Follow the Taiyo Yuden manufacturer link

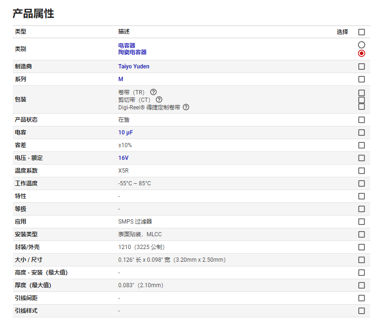point(134,66)
